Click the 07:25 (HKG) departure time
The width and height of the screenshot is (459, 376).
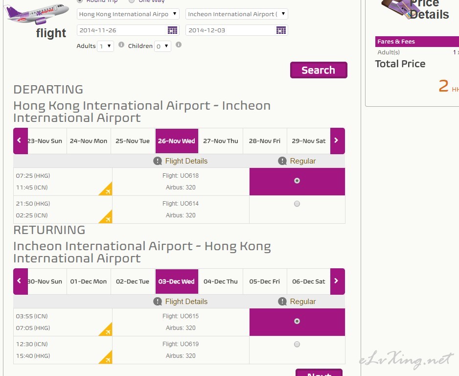click(x=33, y=176)
